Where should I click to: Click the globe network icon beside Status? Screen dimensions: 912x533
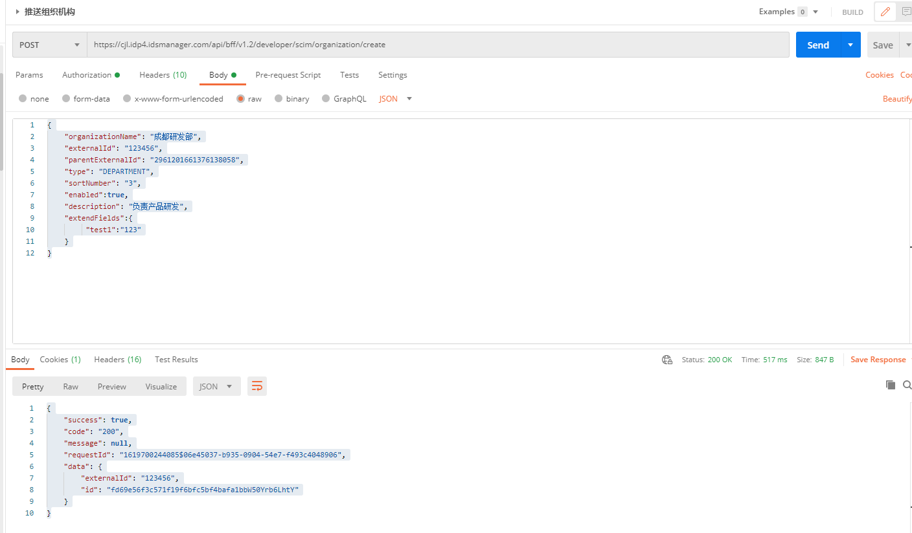pyautogui.click(x=667, y=360)
